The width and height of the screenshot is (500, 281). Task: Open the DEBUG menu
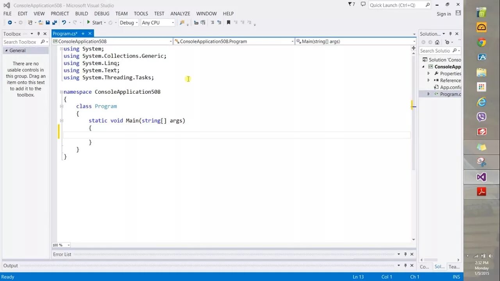102,14
